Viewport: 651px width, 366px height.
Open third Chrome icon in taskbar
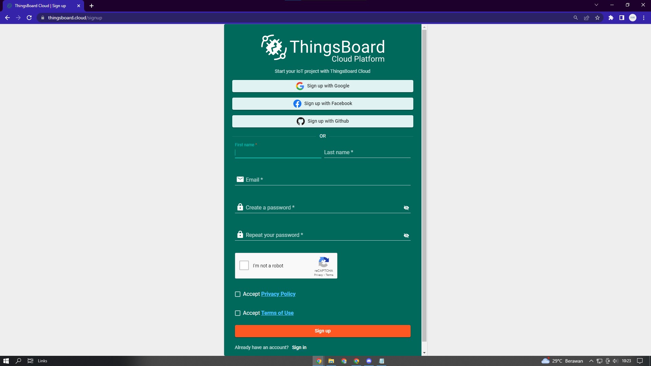coord(356,361)
